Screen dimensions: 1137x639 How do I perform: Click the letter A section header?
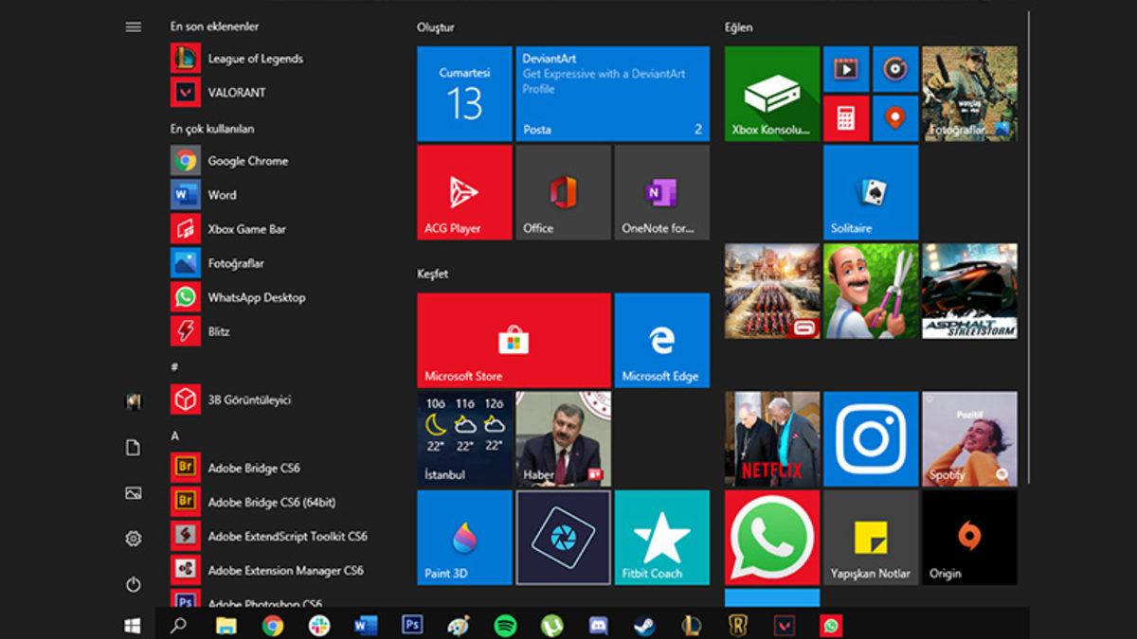(175, 435)
